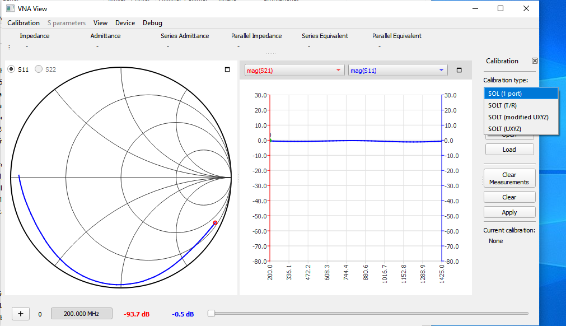Open the Debug menu
566x326 pixels.
point(152,23)
